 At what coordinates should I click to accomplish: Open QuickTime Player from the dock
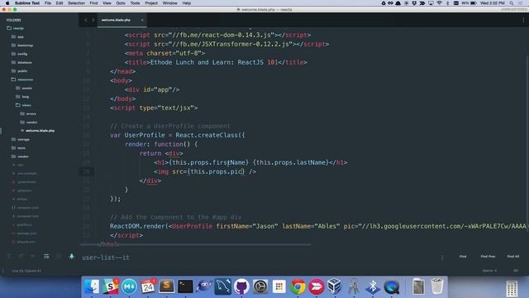(391, 286)
